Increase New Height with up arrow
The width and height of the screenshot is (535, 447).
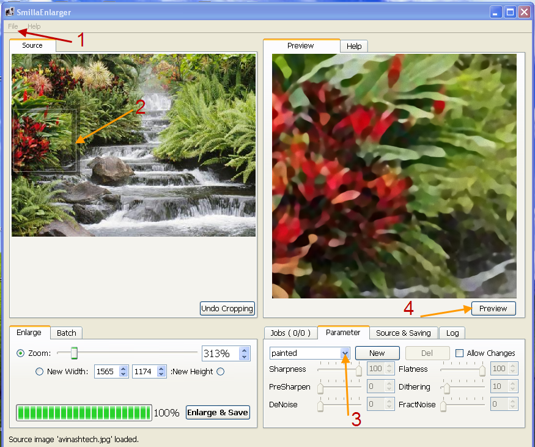[161, 369]
